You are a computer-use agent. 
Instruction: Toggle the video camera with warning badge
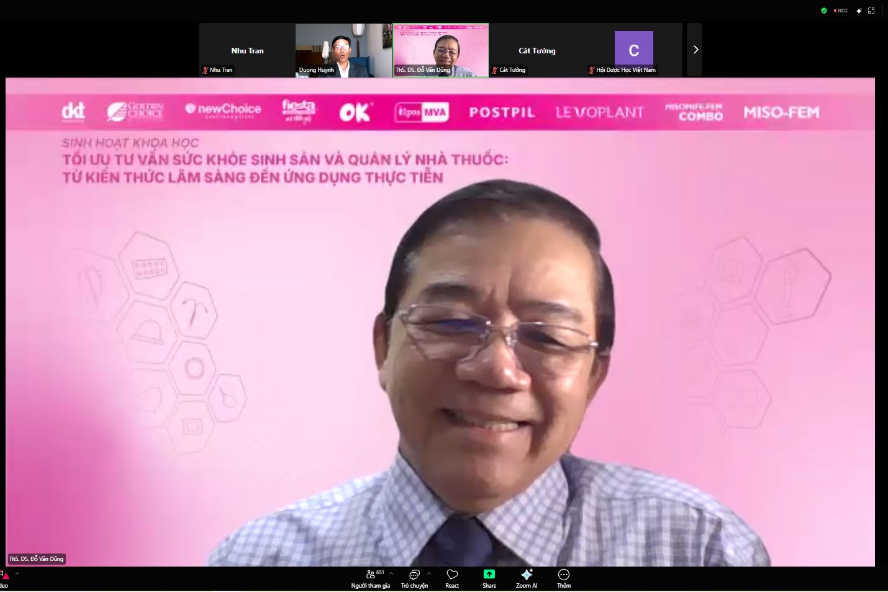pos(4,579)
